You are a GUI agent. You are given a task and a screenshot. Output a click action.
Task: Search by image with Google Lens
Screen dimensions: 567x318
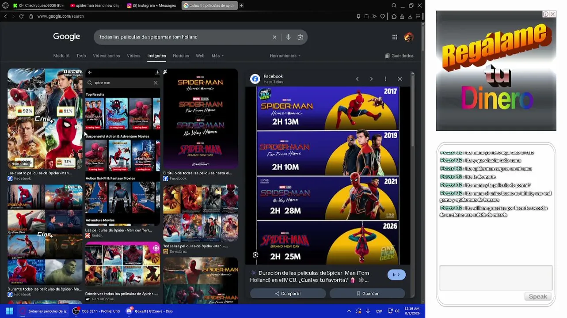point(301,37)
